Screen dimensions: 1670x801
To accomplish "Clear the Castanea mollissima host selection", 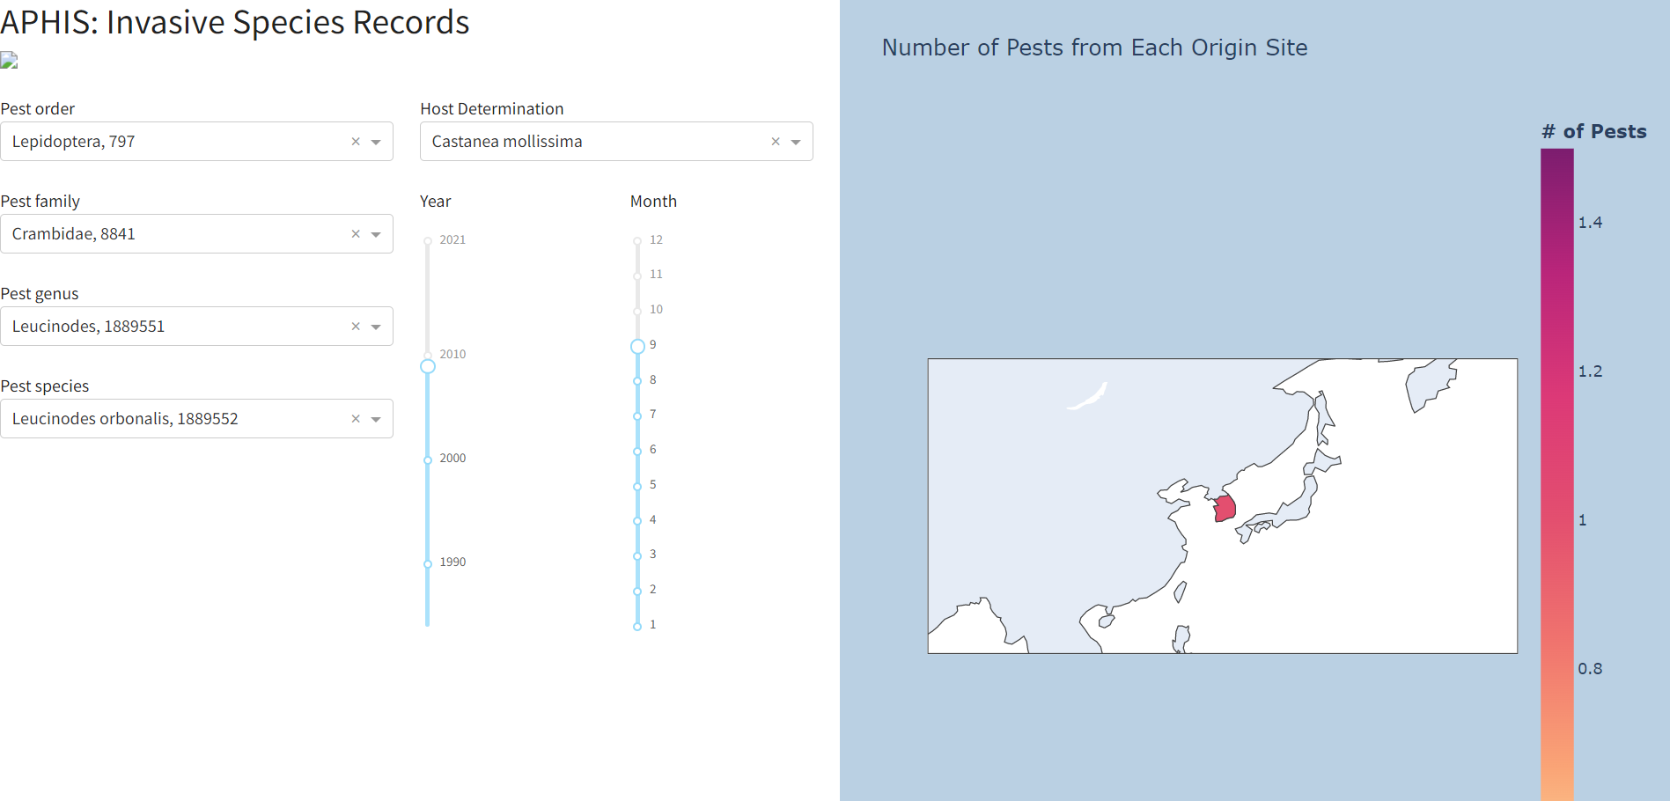I will [x=775, y=141].
